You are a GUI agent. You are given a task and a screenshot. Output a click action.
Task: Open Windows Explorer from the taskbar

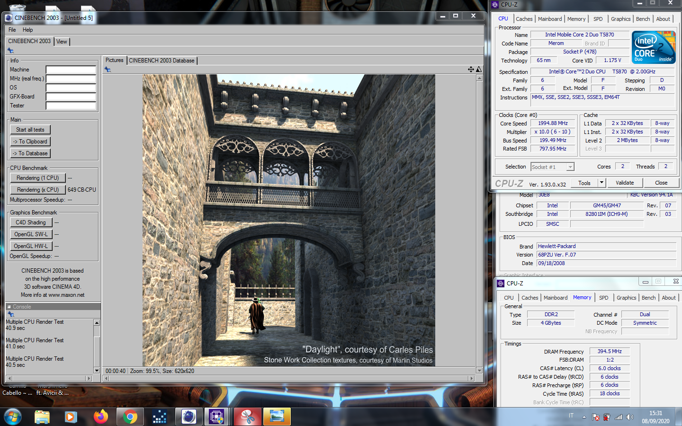42,417
